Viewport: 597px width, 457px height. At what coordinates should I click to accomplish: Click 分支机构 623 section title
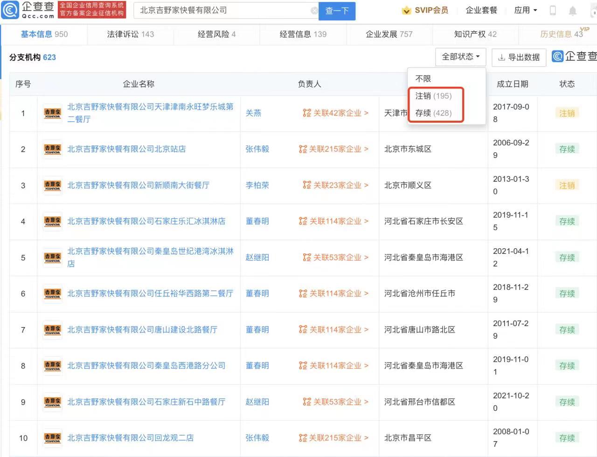point(33,57)
